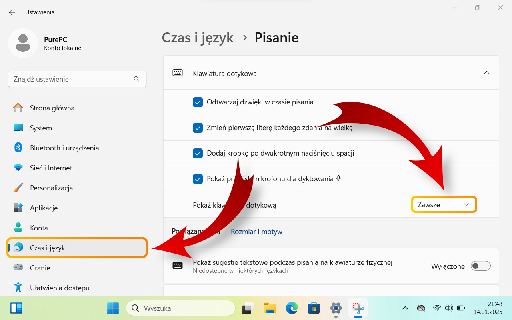This screenshot has width=512, height=320.
Task: Open Konta settings from the sidebar
Action: pos(40,228)
